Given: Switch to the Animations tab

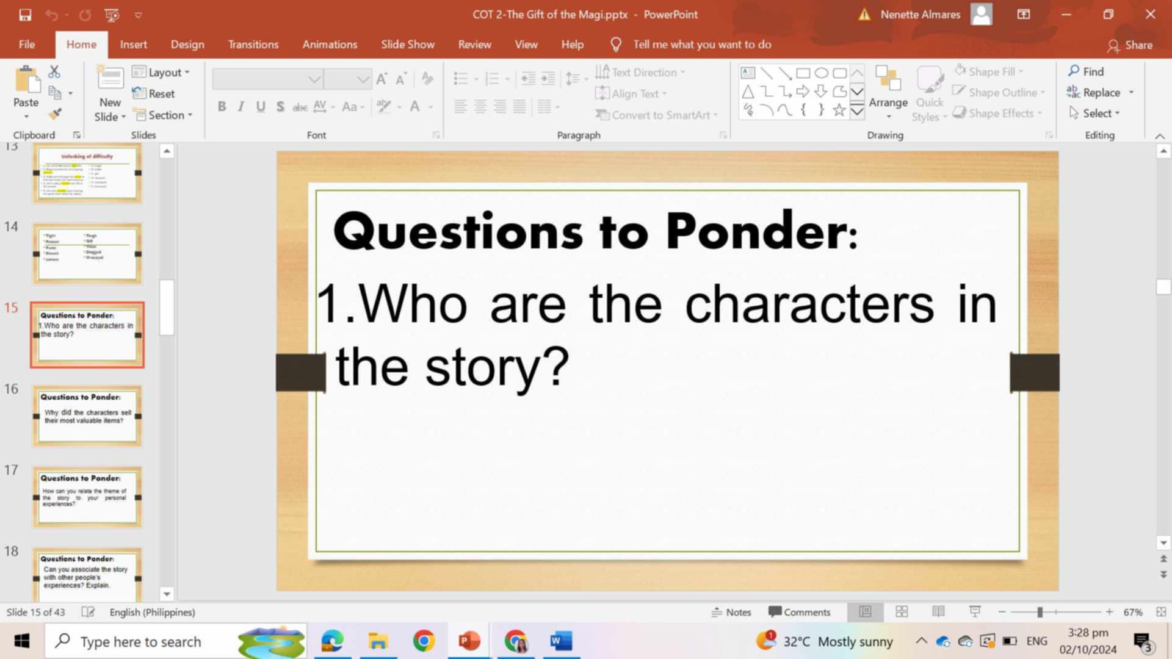Looking at the screenshot, I should (x=330, y=45).
